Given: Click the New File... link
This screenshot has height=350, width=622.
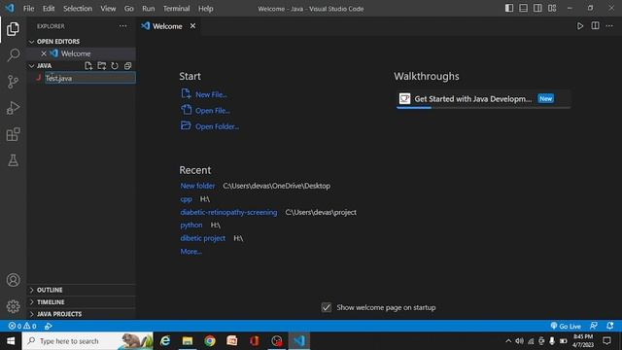Looking at the screenshot, I should point(211,94).
